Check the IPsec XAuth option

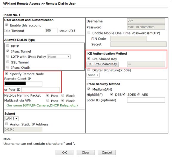(x=8, y=67)
